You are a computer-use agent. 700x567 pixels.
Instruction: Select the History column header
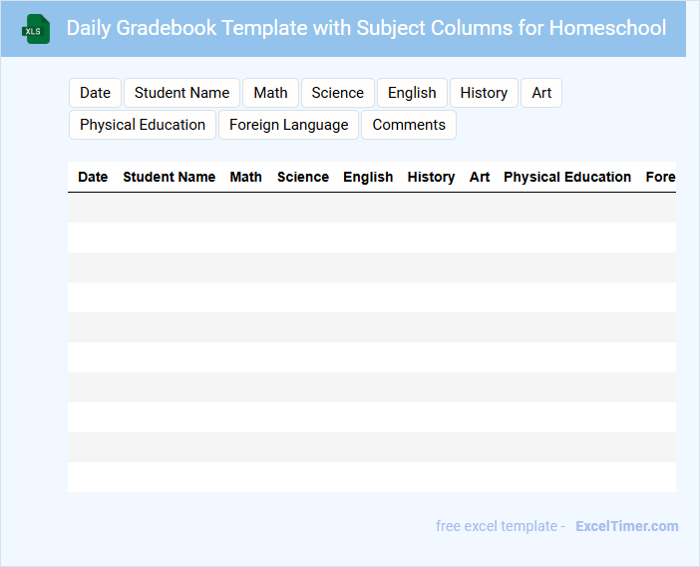tap(431, 177)
